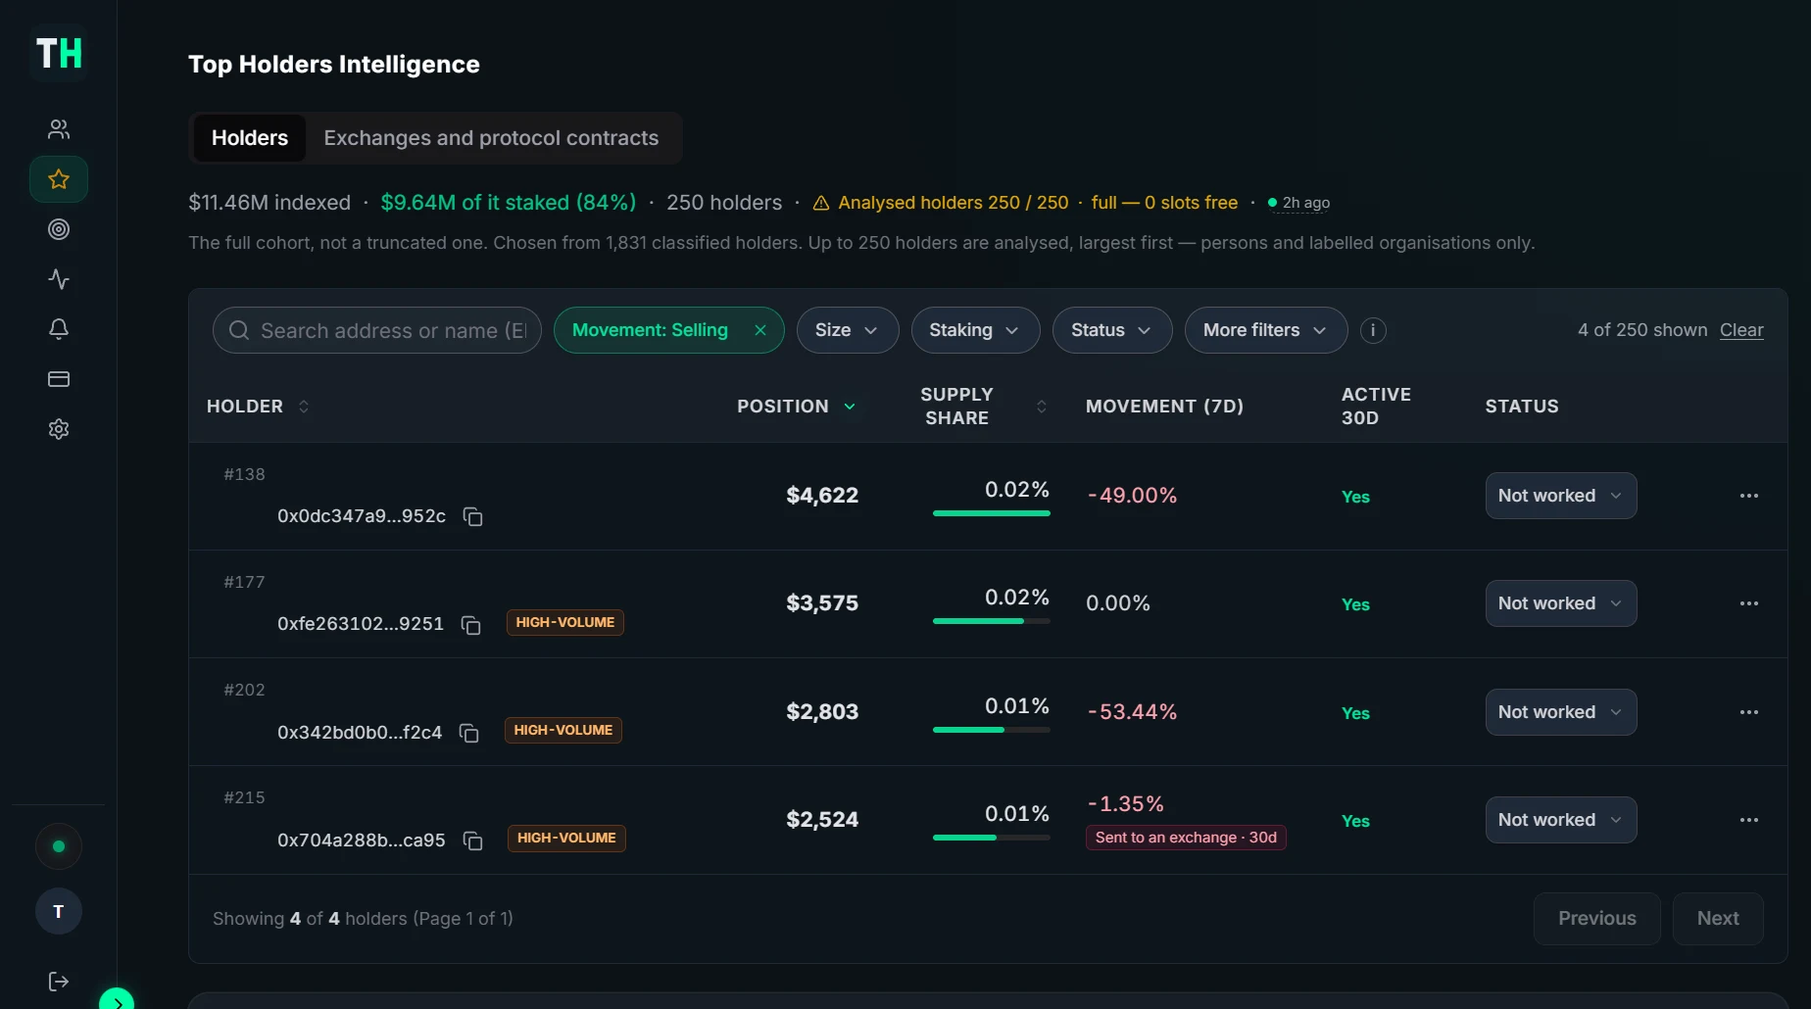Image resolution: width=1811 pixels, height=1009 pixels.
Task: Change status dropdown for holder #138
Action: 1561,496
